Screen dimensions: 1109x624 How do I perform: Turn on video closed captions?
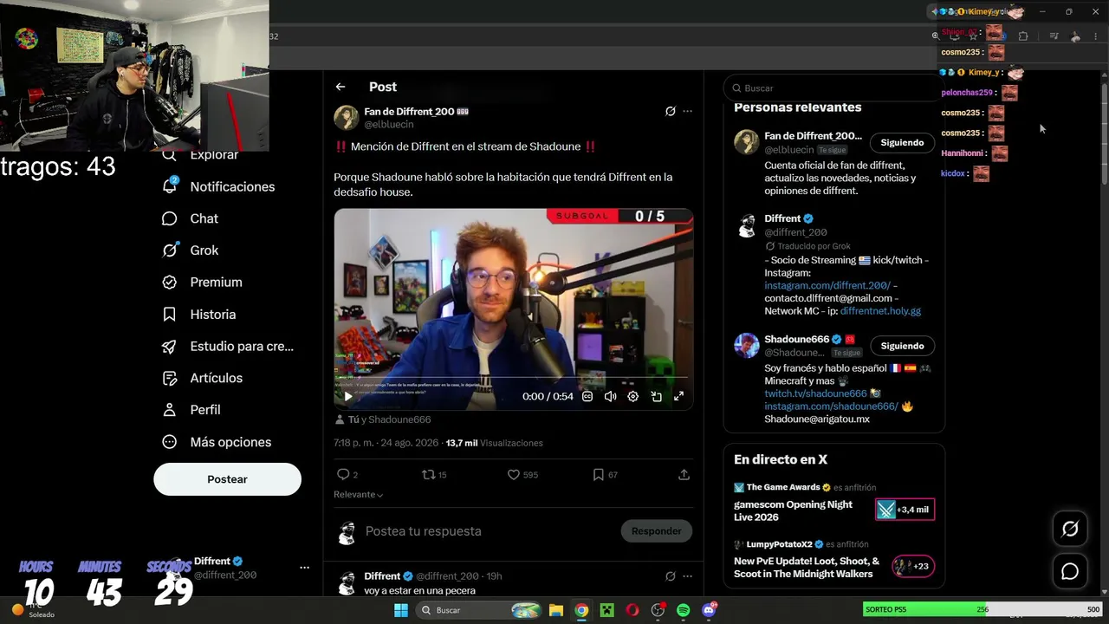(x=587, y=396)
